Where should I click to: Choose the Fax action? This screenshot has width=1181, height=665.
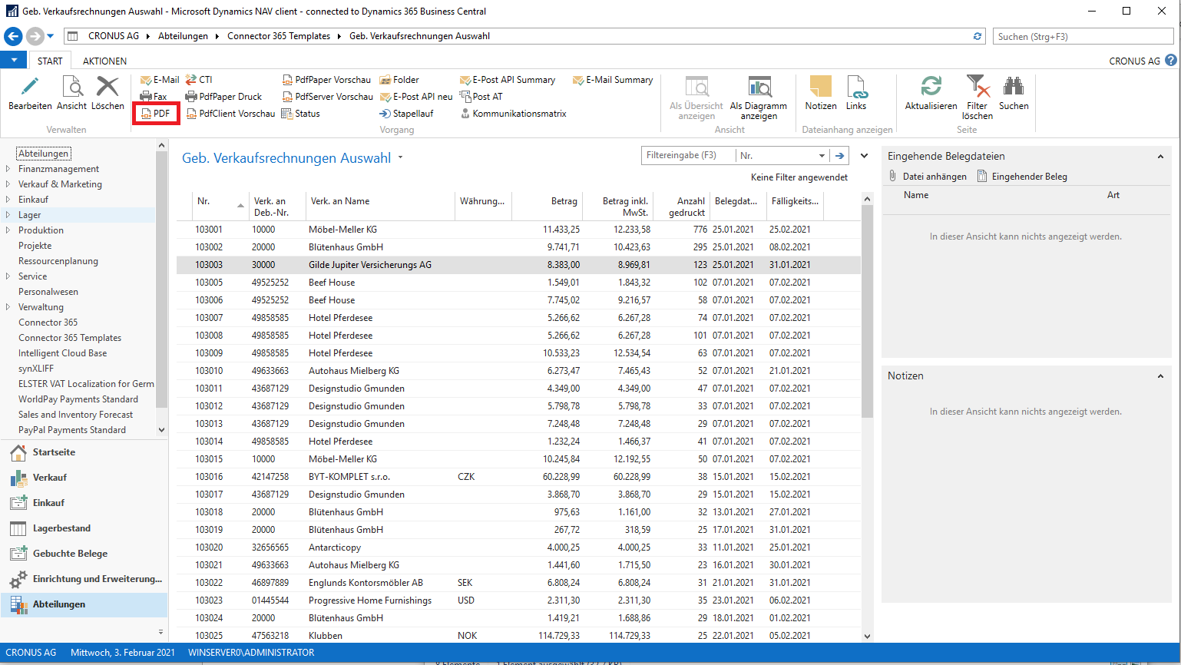[154, 97]
